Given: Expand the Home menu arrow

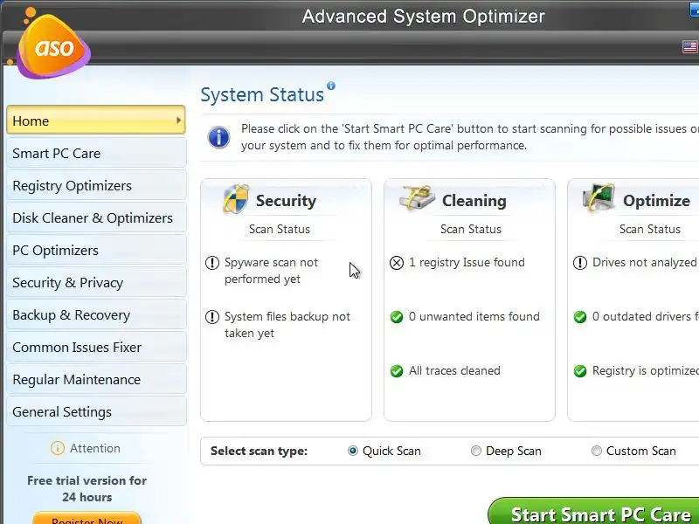Looking at the screenshot, I should coord(178,121).
